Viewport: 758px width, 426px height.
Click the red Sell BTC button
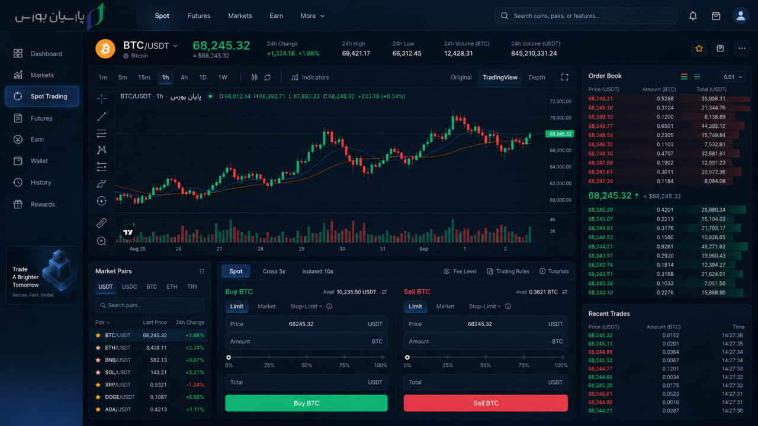[x=486, y=403]
